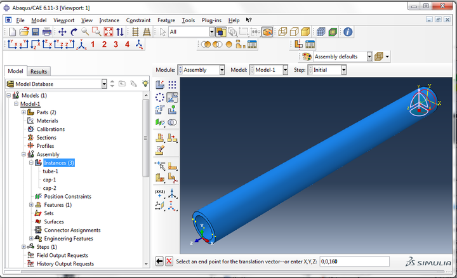Open the File menu

(20, 20)
